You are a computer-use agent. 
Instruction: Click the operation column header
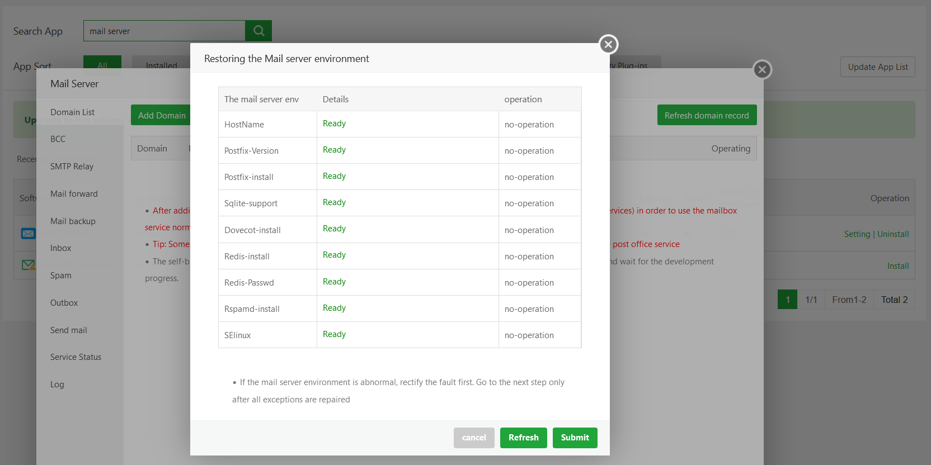click(x=523, y=99)
